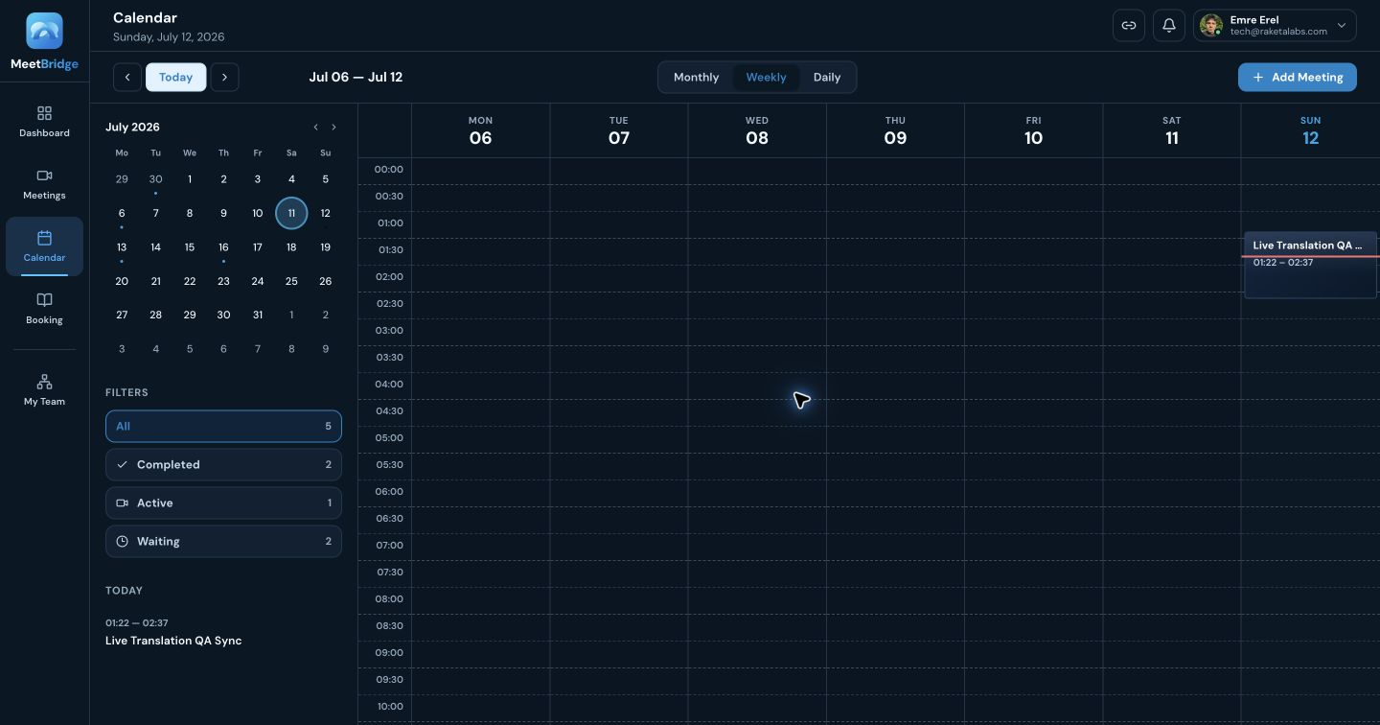Go to previous week arrow

tap(127, 77)
